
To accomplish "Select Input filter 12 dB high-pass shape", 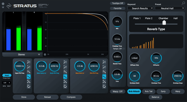I will point(29,62).
